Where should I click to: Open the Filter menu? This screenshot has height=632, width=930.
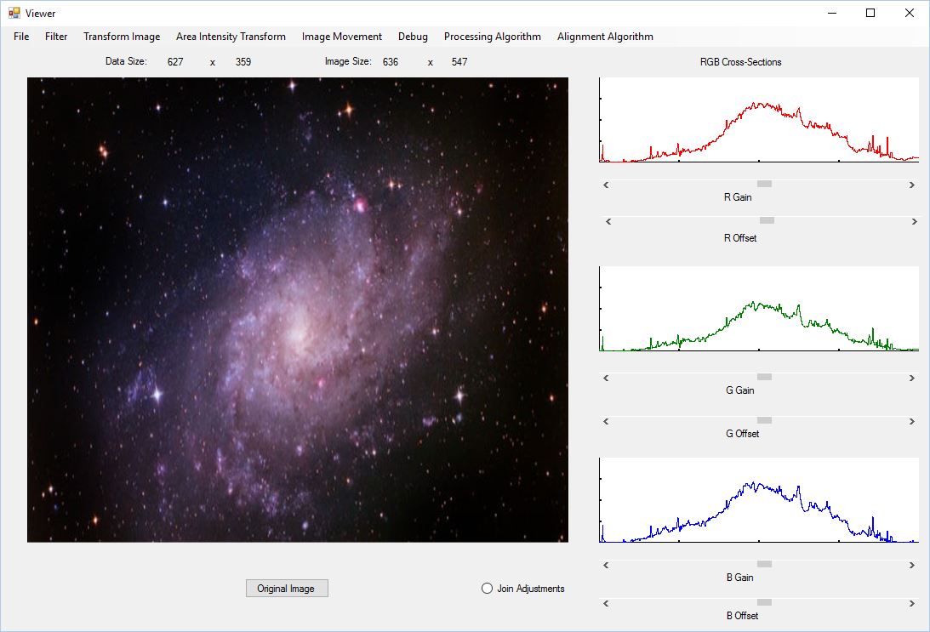click(x=56, y=37)
